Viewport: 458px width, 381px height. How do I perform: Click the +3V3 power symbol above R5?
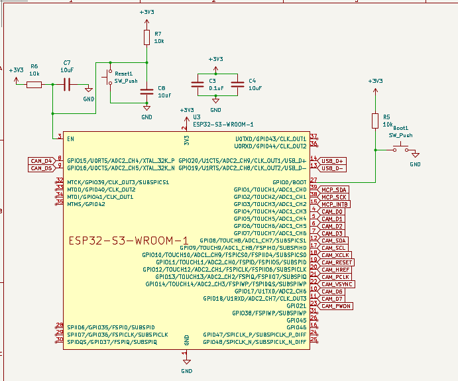[x=375, y=86]
